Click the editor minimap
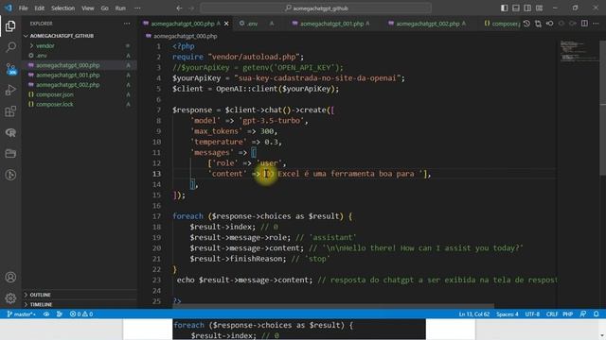The width and height of the screenshot is (606, 340). [x=579, y=50]
